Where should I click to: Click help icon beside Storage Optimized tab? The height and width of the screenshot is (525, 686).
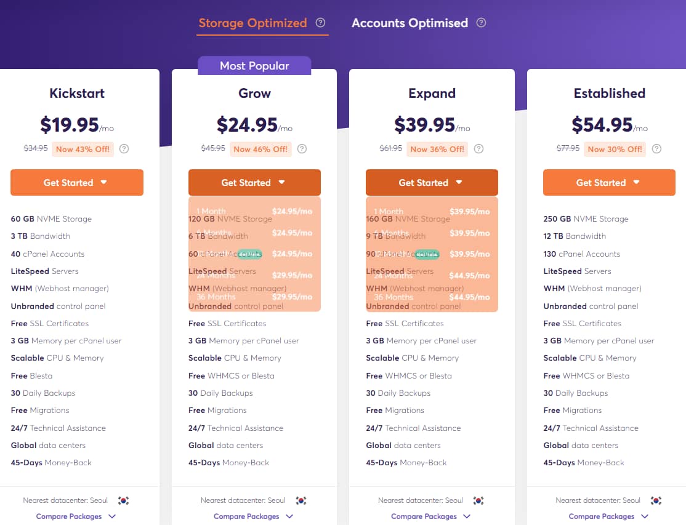click(x=320, y=23)
